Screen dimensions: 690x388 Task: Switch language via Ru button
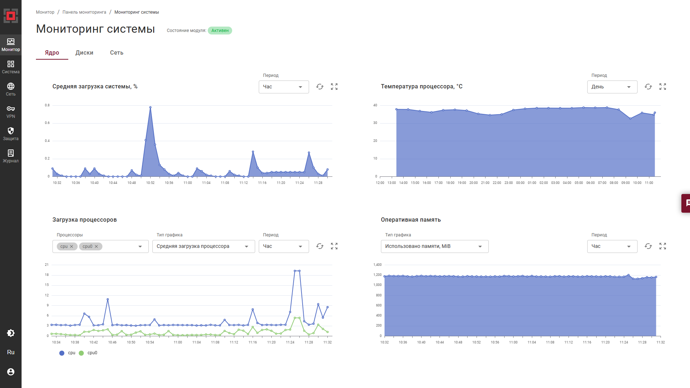tap(11, 352)
